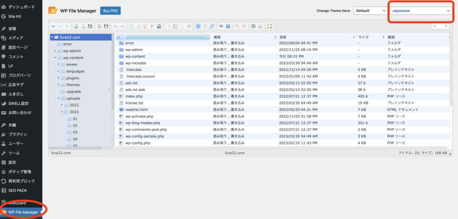Click the green fullscreen toolbar icon
Viewport: 458px width, 219px height.
270,26
